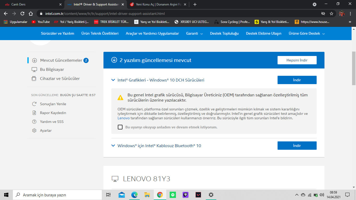This screenshot has height=200, width=356.
Task: Open the Rapor Kaydedin link
Action: pos(53,113)
